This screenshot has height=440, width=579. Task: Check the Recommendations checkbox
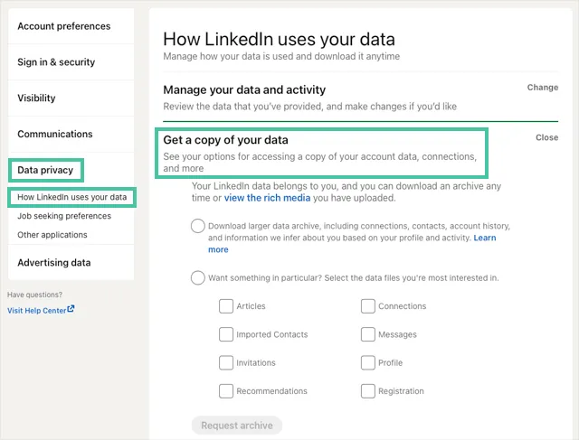point(226,391)
